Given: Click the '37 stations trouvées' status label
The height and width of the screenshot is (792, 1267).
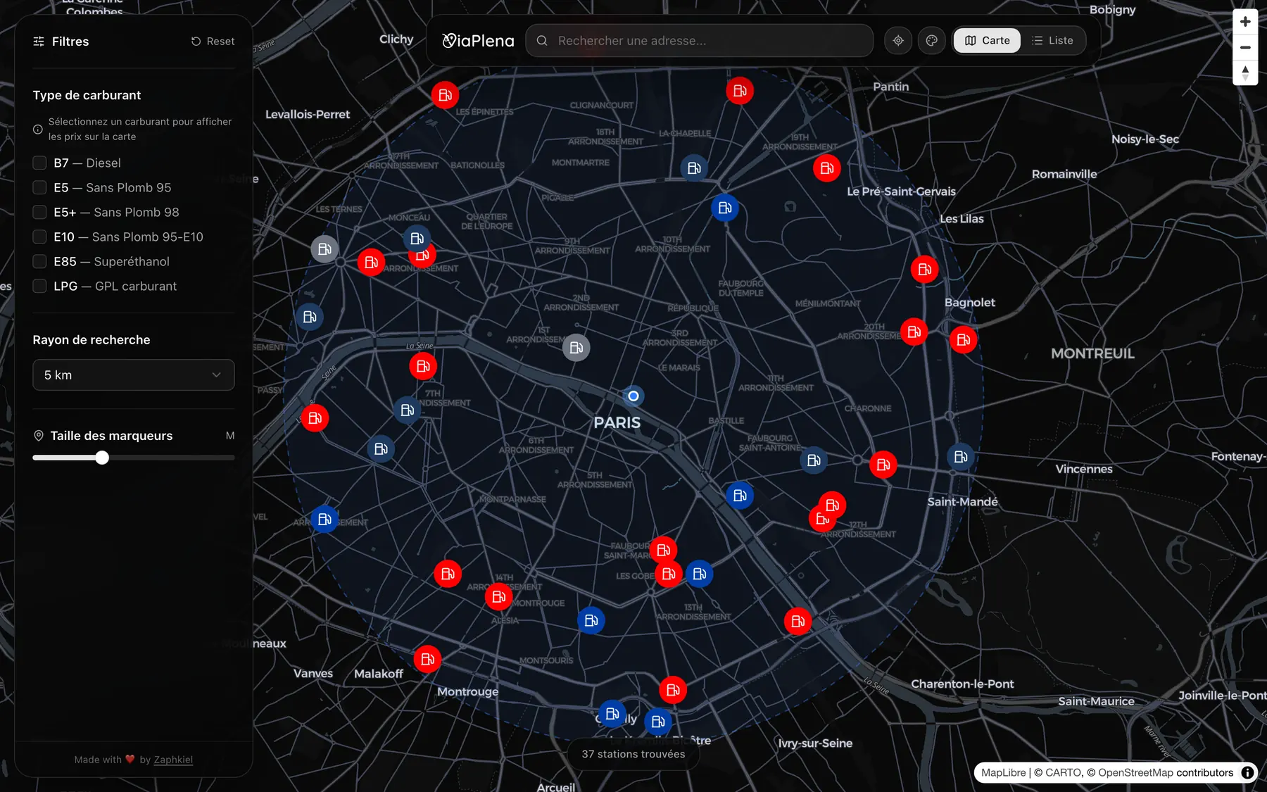Looking at the screenshot, I should coord(633,754).
